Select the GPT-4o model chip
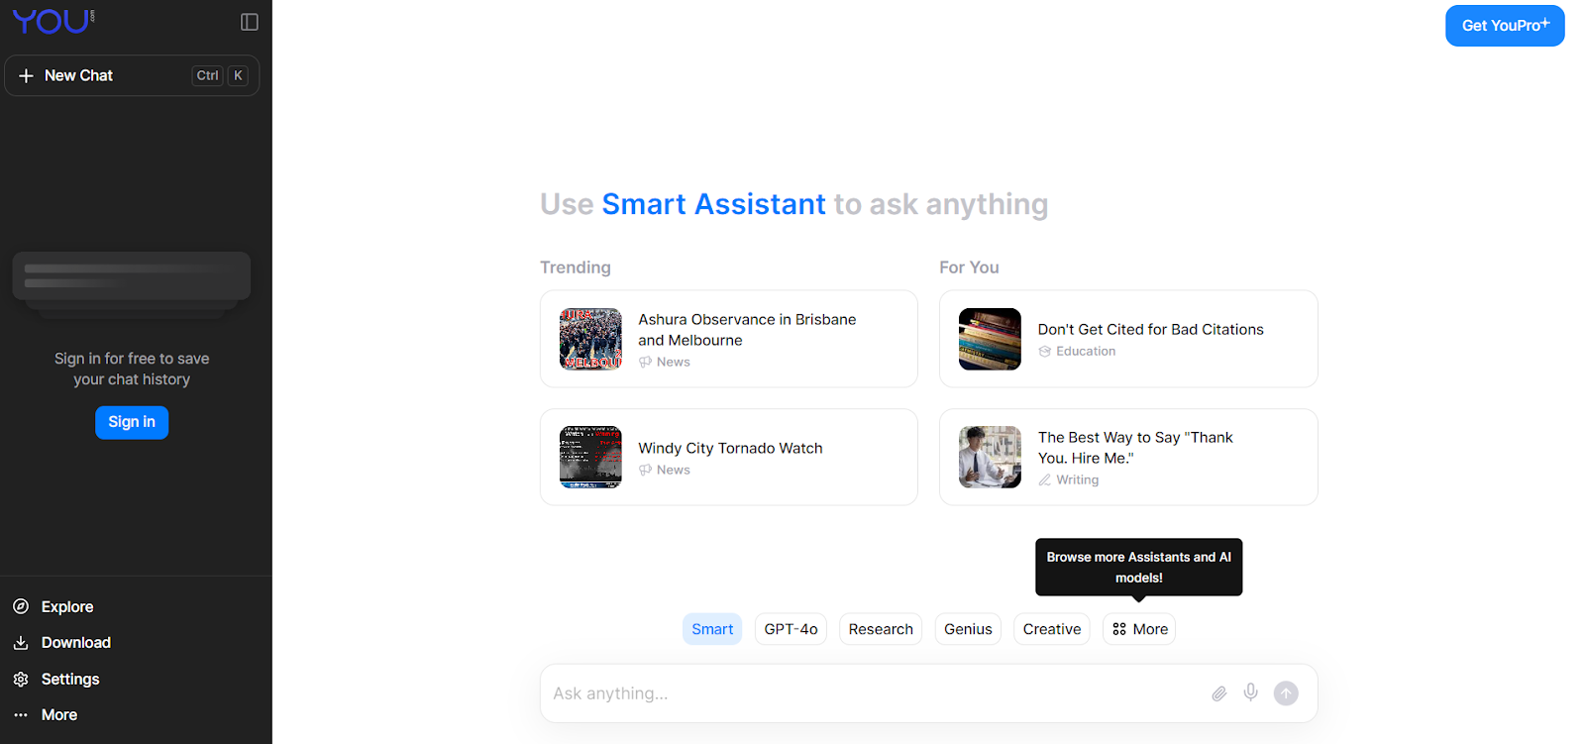Viewport: 1585px width, 744px height. pos(791,629)
